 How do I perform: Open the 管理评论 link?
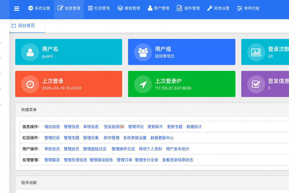[136, 127]
